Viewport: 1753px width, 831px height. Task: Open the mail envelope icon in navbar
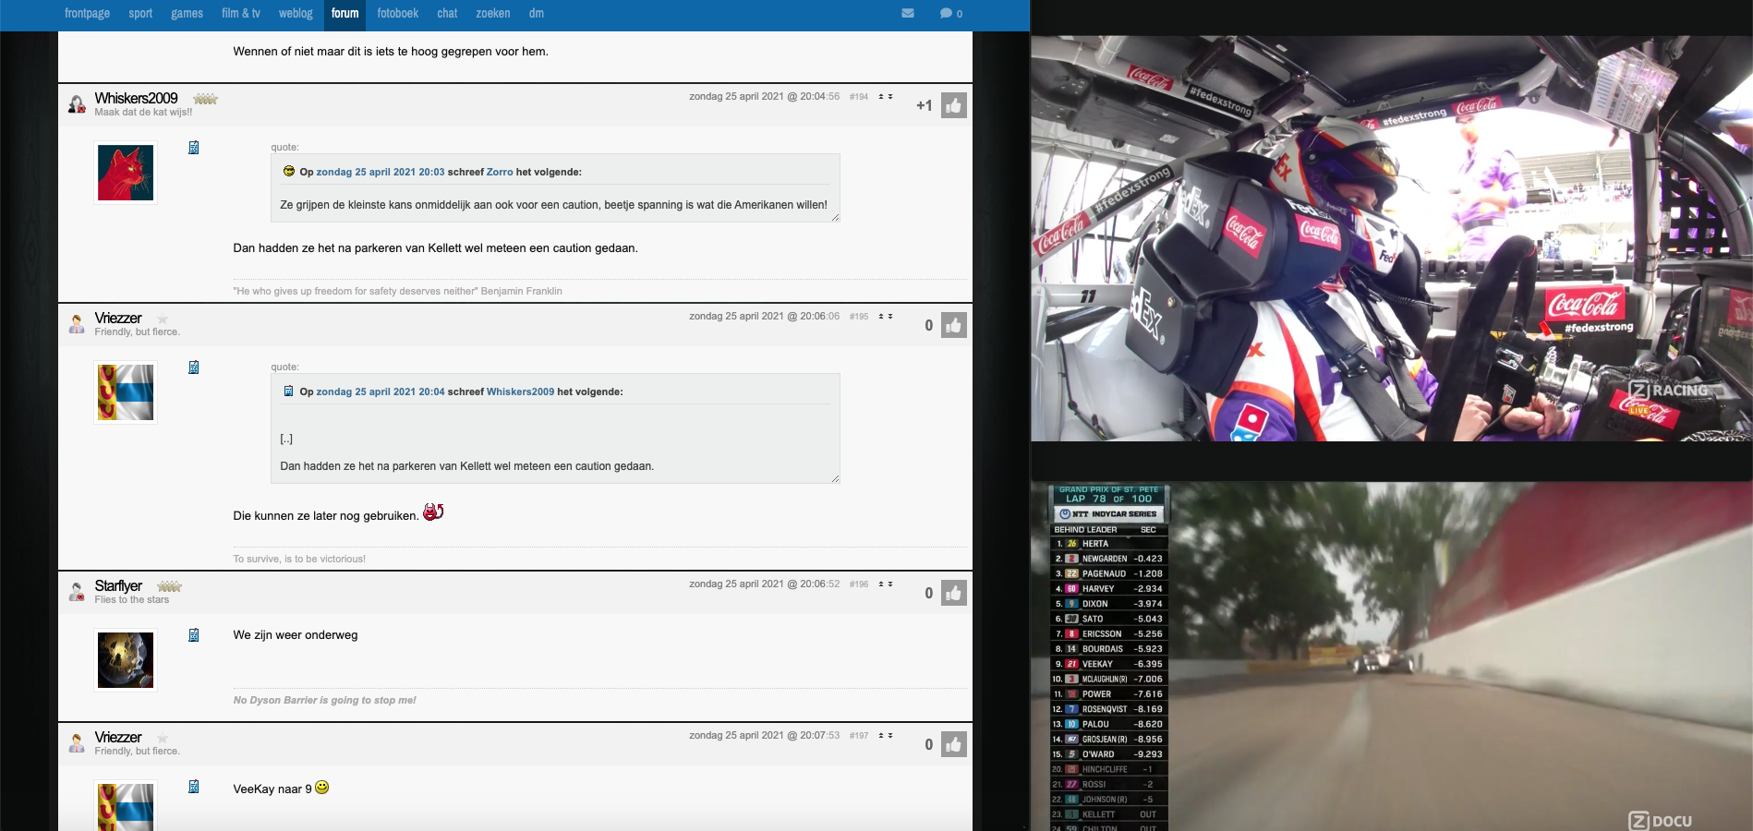click(x=908, y=13)
